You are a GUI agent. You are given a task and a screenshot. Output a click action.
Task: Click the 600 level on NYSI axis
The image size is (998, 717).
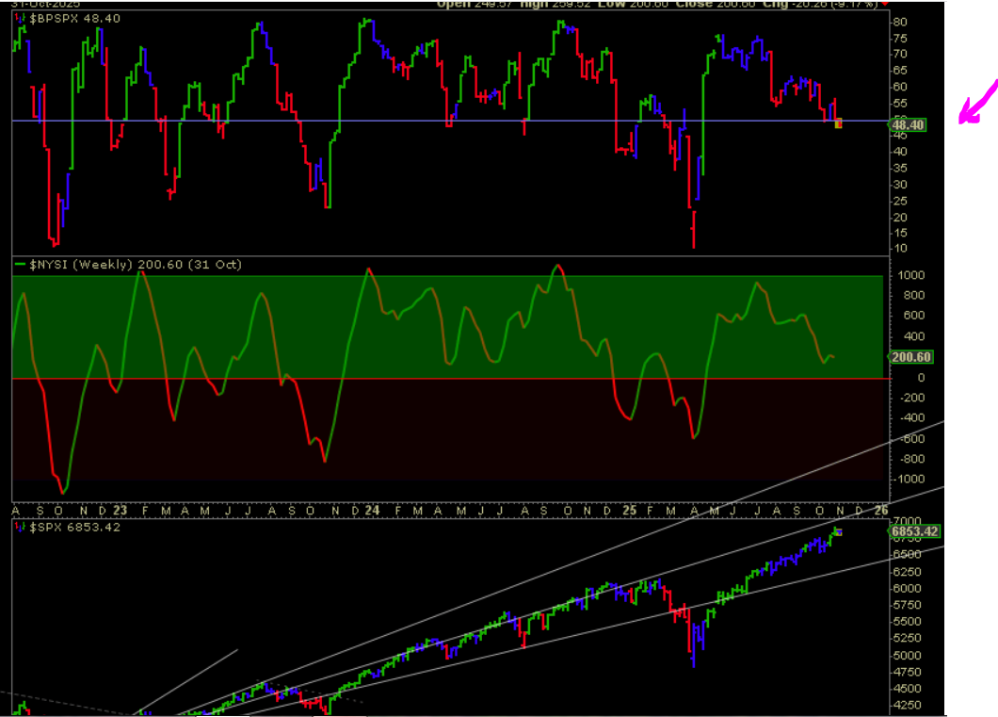tap(914, 316)
